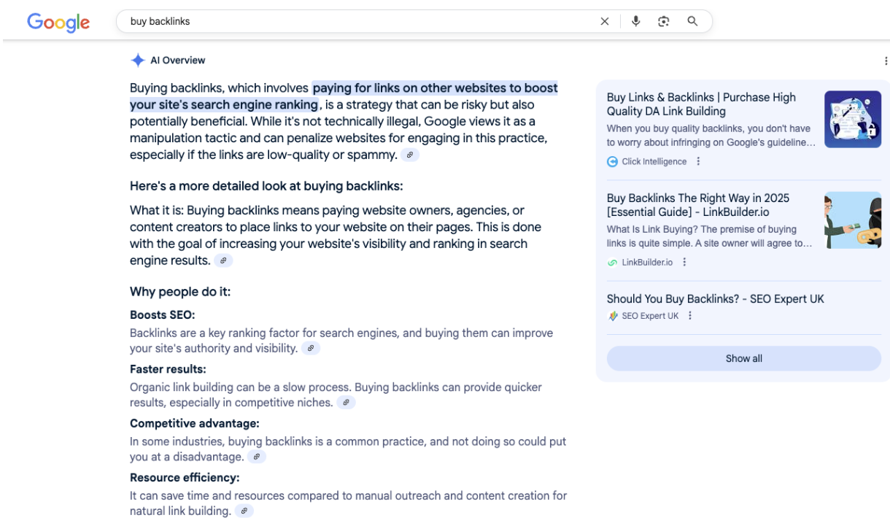Screen dimensions: 890x526
Task: Open "Buy Links & Backlinks | Purchase High Quality DA" result
Action: coord(701,104)
